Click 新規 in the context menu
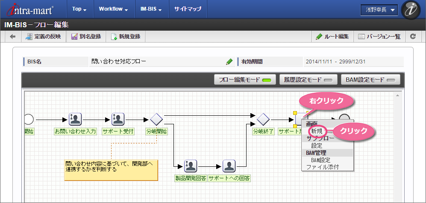This screenshot has width=426, height=203. pos(317,131)
